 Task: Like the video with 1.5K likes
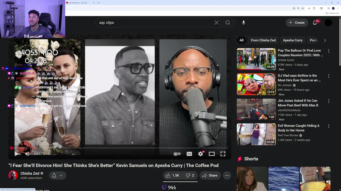tap(173, 175)
